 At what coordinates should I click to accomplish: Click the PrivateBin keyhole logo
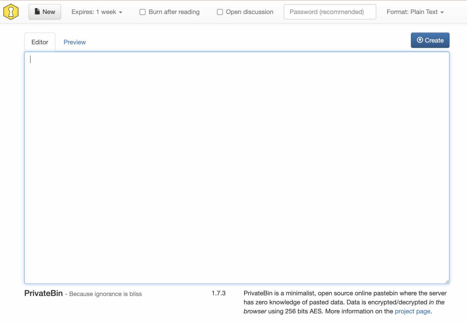tap(11, 12)
